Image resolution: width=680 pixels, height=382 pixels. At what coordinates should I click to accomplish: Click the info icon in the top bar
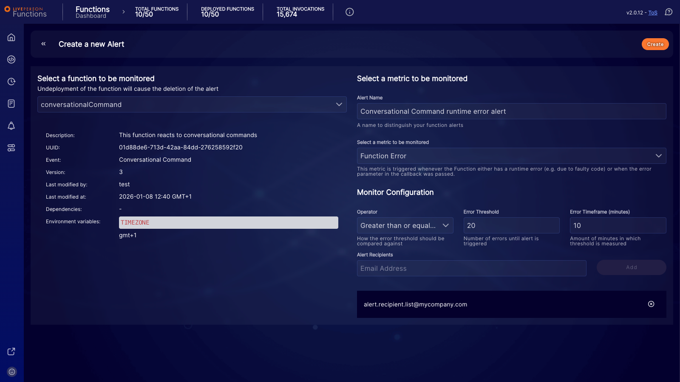(x=349, y=12)
